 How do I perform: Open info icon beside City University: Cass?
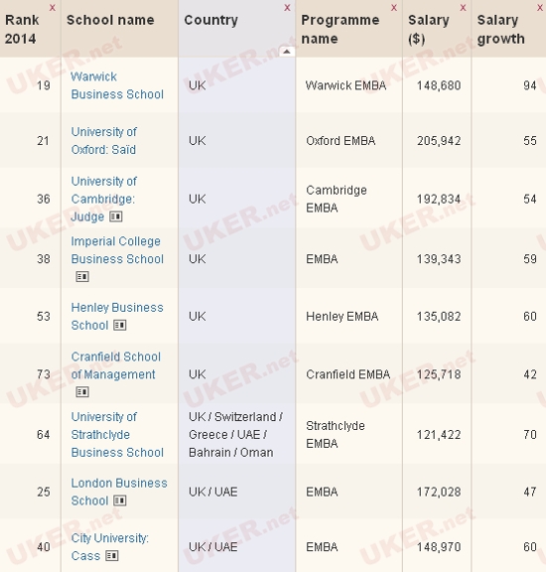[111, 555]
